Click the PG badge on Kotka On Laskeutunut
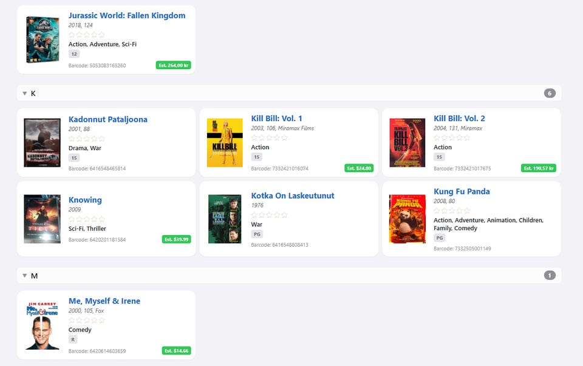 pos(257,235)
